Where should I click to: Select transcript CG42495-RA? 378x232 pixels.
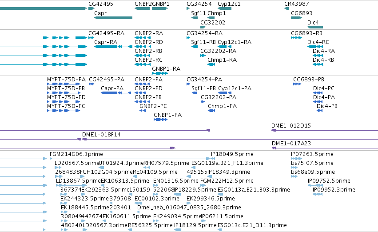click(x=106, y=33)
